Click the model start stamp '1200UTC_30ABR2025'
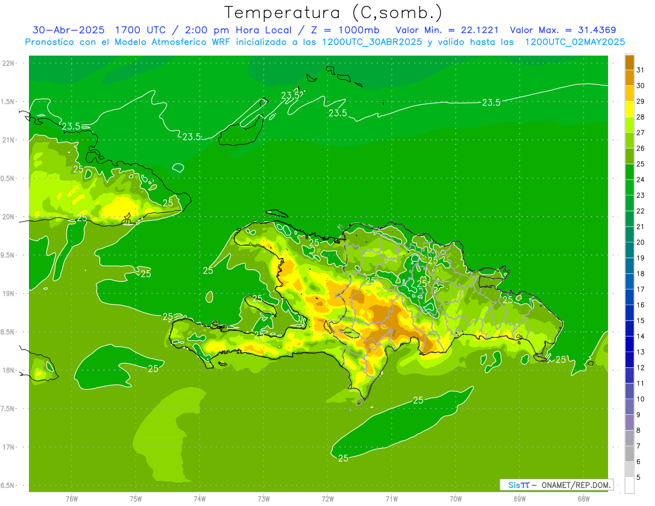 click(371, 42)
